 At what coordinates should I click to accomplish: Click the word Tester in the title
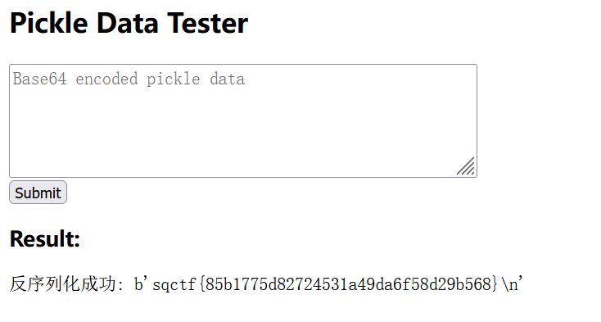(208, 23)
